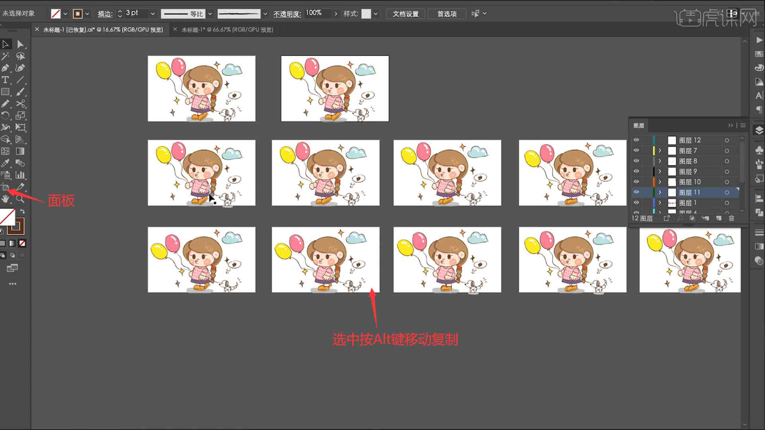Viewport: 765px width, 430px height.
Task: Hide the selected 图层 11 layer
Action: (636, 192)
